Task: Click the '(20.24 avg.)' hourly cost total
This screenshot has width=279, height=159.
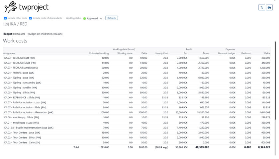Action: point(161,147)
